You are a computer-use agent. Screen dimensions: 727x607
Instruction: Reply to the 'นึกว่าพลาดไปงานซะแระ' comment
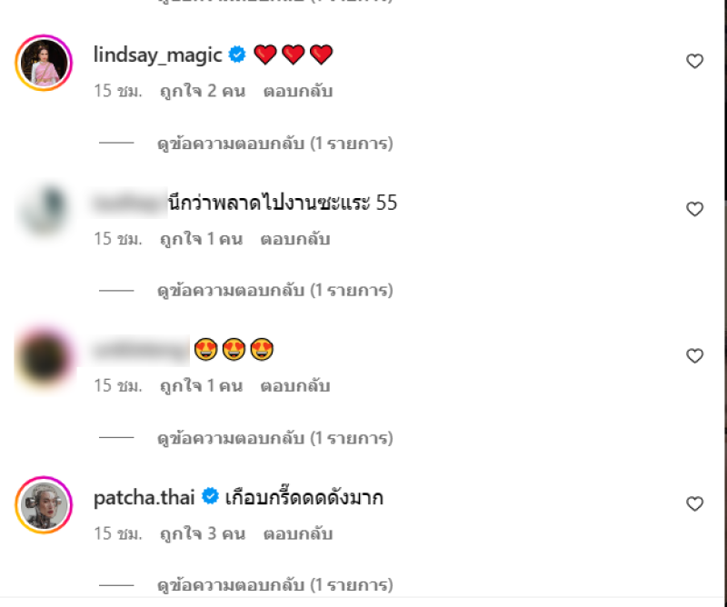[x=295, y=239]
